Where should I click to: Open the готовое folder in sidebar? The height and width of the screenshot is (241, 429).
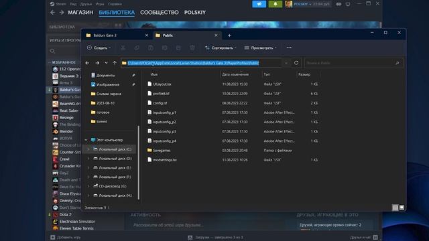(103, 112)
